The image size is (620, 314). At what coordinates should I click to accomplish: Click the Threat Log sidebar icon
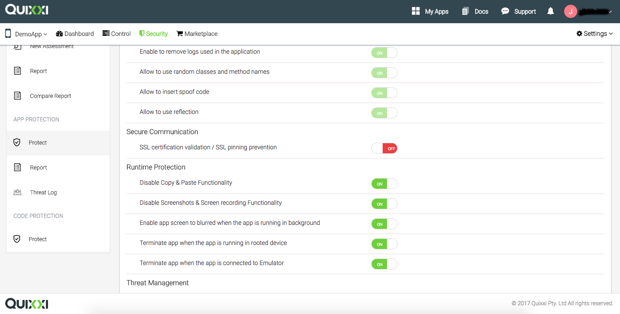pyautogui.click(x=17, y=192)
